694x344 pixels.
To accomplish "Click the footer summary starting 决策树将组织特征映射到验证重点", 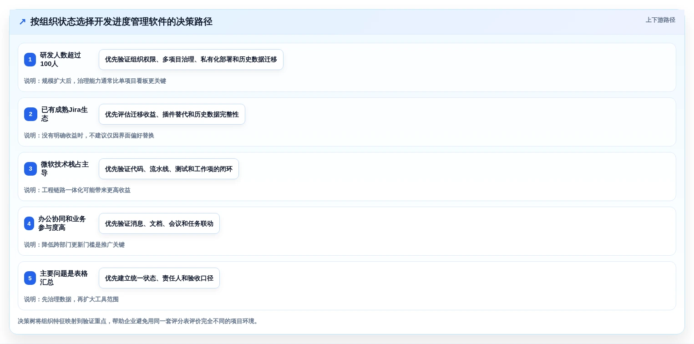I will [139, 321].
